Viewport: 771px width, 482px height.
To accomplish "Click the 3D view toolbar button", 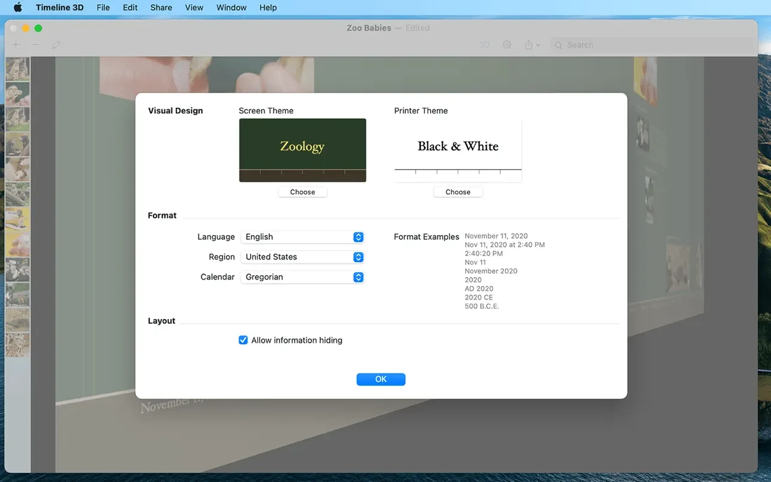I will 484,45.
